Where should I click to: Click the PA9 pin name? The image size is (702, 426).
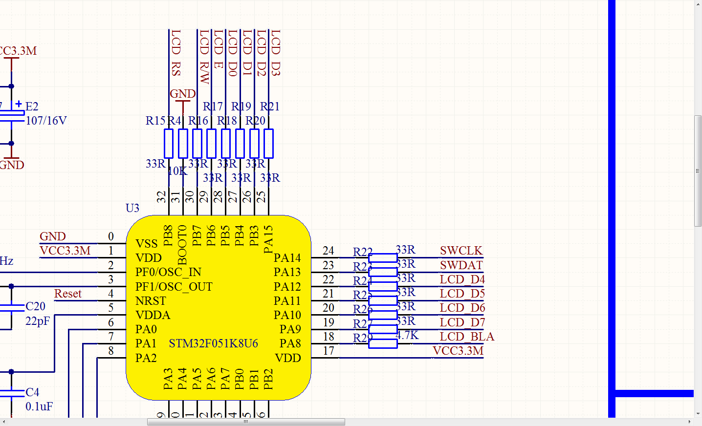(x=290, y=329)
